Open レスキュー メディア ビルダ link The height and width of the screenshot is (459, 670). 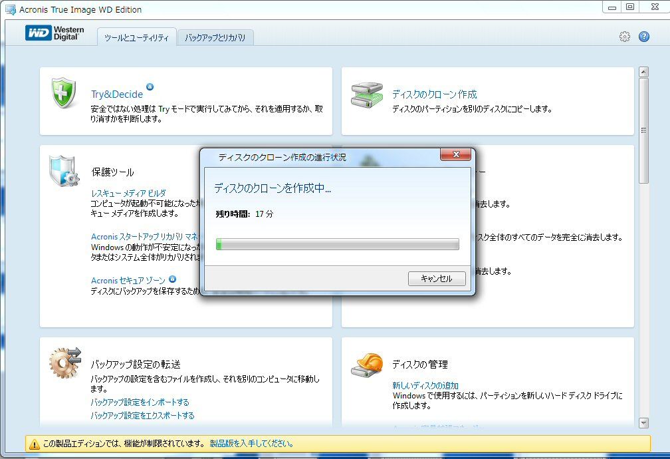pos(129,194)
